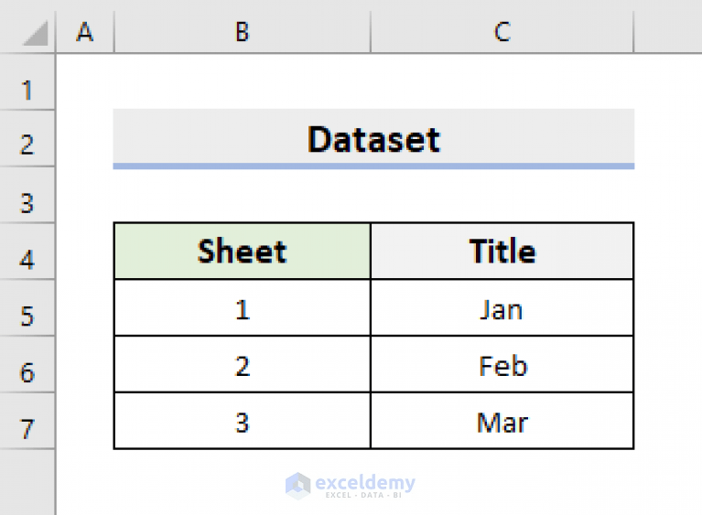Viewport: 702px width, 515px height.
Task: Select row 1 header
Action: (27, 90)
